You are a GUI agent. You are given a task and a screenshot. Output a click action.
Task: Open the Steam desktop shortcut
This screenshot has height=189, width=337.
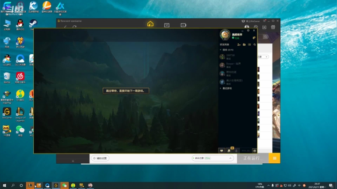33,24
